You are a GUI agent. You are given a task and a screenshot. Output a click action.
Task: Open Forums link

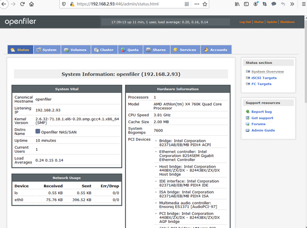click(258, 124)
